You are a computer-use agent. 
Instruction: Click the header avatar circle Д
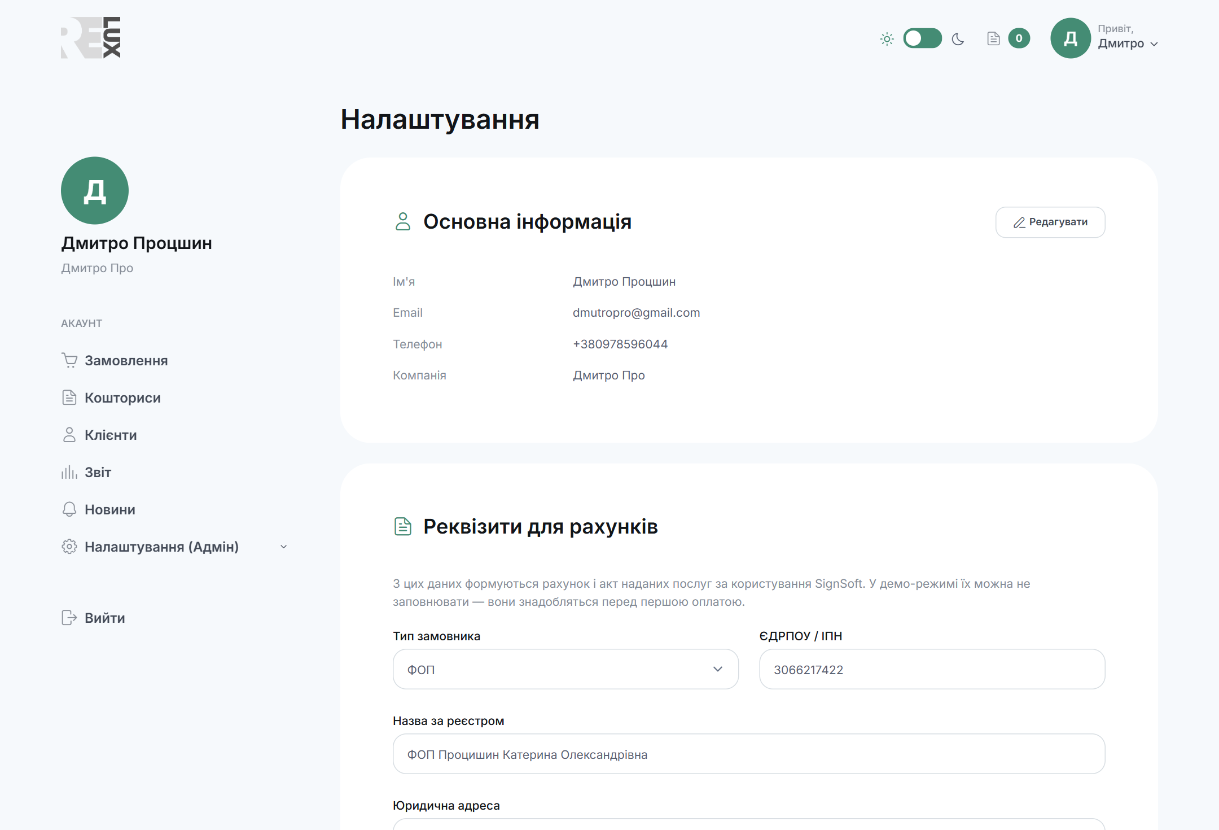1070,38
